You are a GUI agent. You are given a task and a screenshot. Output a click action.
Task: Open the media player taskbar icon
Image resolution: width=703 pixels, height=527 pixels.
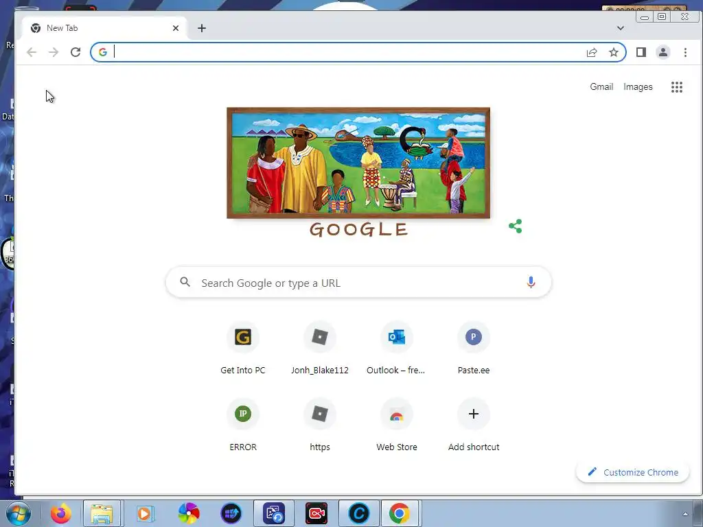[145, 513]
